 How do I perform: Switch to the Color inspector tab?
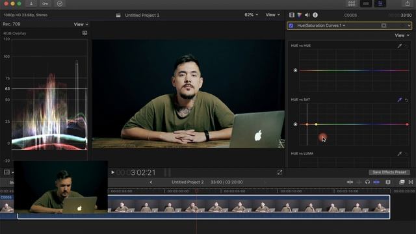coord(299,15)
